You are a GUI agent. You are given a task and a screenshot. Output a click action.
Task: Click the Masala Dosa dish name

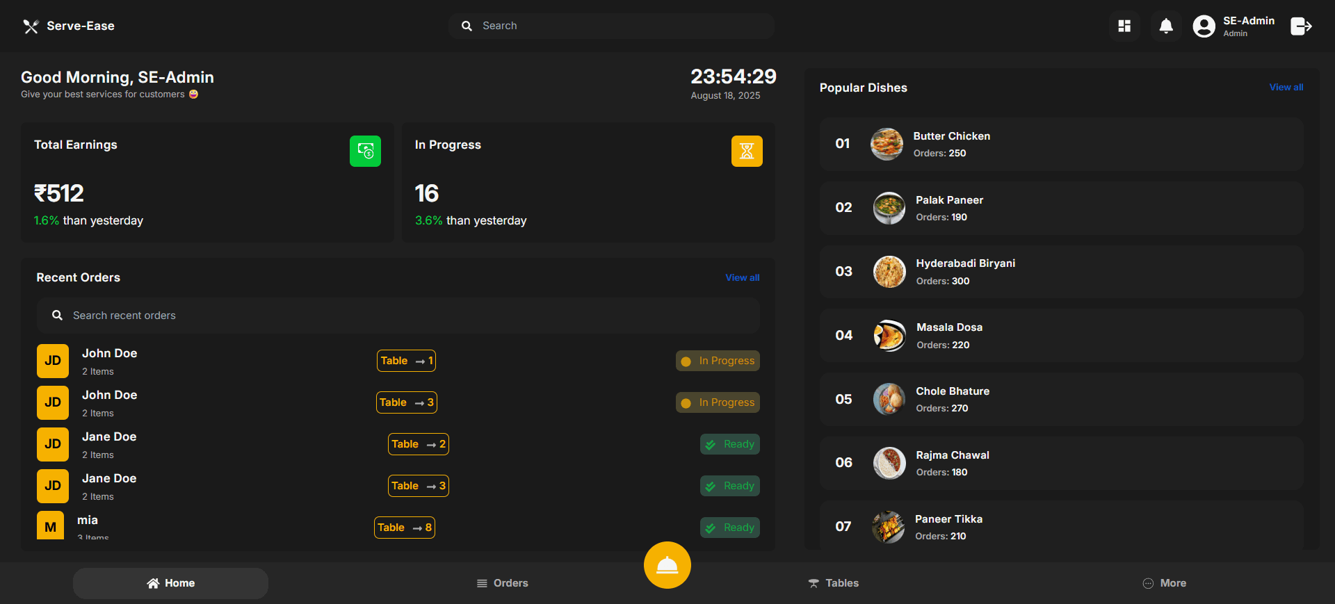(x=950, y=327)
